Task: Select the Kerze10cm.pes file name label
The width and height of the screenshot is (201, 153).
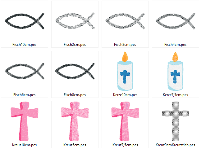Action: [125, 95]
